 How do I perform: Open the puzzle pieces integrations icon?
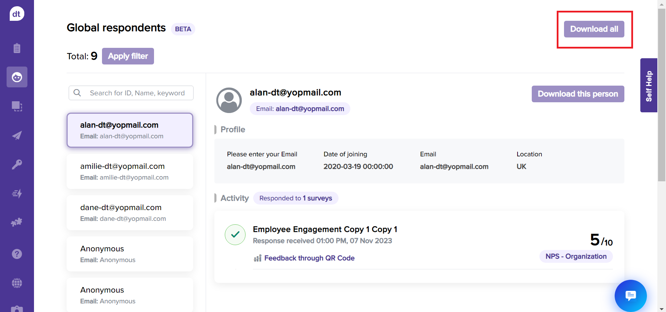[17, 222]
